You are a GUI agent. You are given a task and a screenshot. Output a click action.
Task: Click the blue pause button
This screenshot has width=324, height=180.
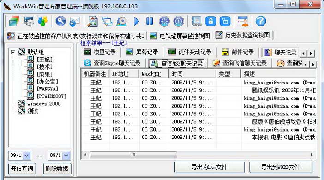[150, 21]
